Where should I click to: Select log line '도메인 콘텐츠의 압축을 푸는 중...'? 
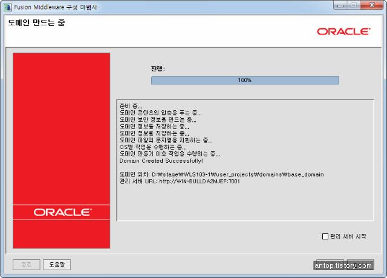pos(160,113)
